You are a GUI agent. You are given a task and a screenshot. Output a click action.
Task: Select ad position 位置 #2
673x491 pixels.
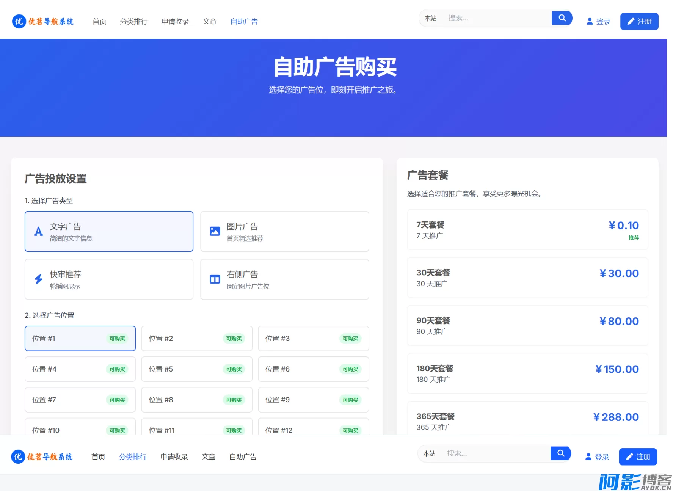point(196,339)
